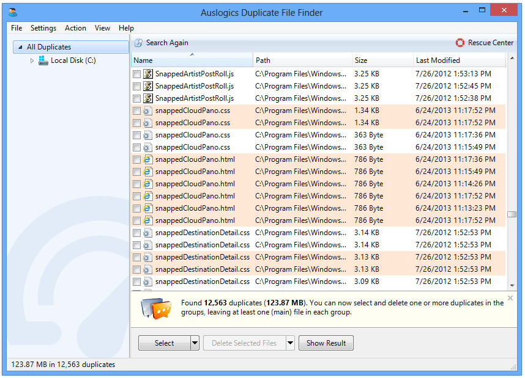Click the Search Again link
Viewport: 525px width, 378px height.
[x=167, y=43]
